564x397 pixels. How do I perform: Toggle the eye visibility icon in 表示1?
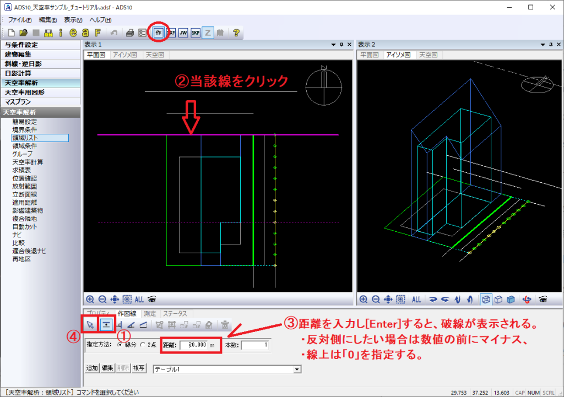click(x=152, y=299)
